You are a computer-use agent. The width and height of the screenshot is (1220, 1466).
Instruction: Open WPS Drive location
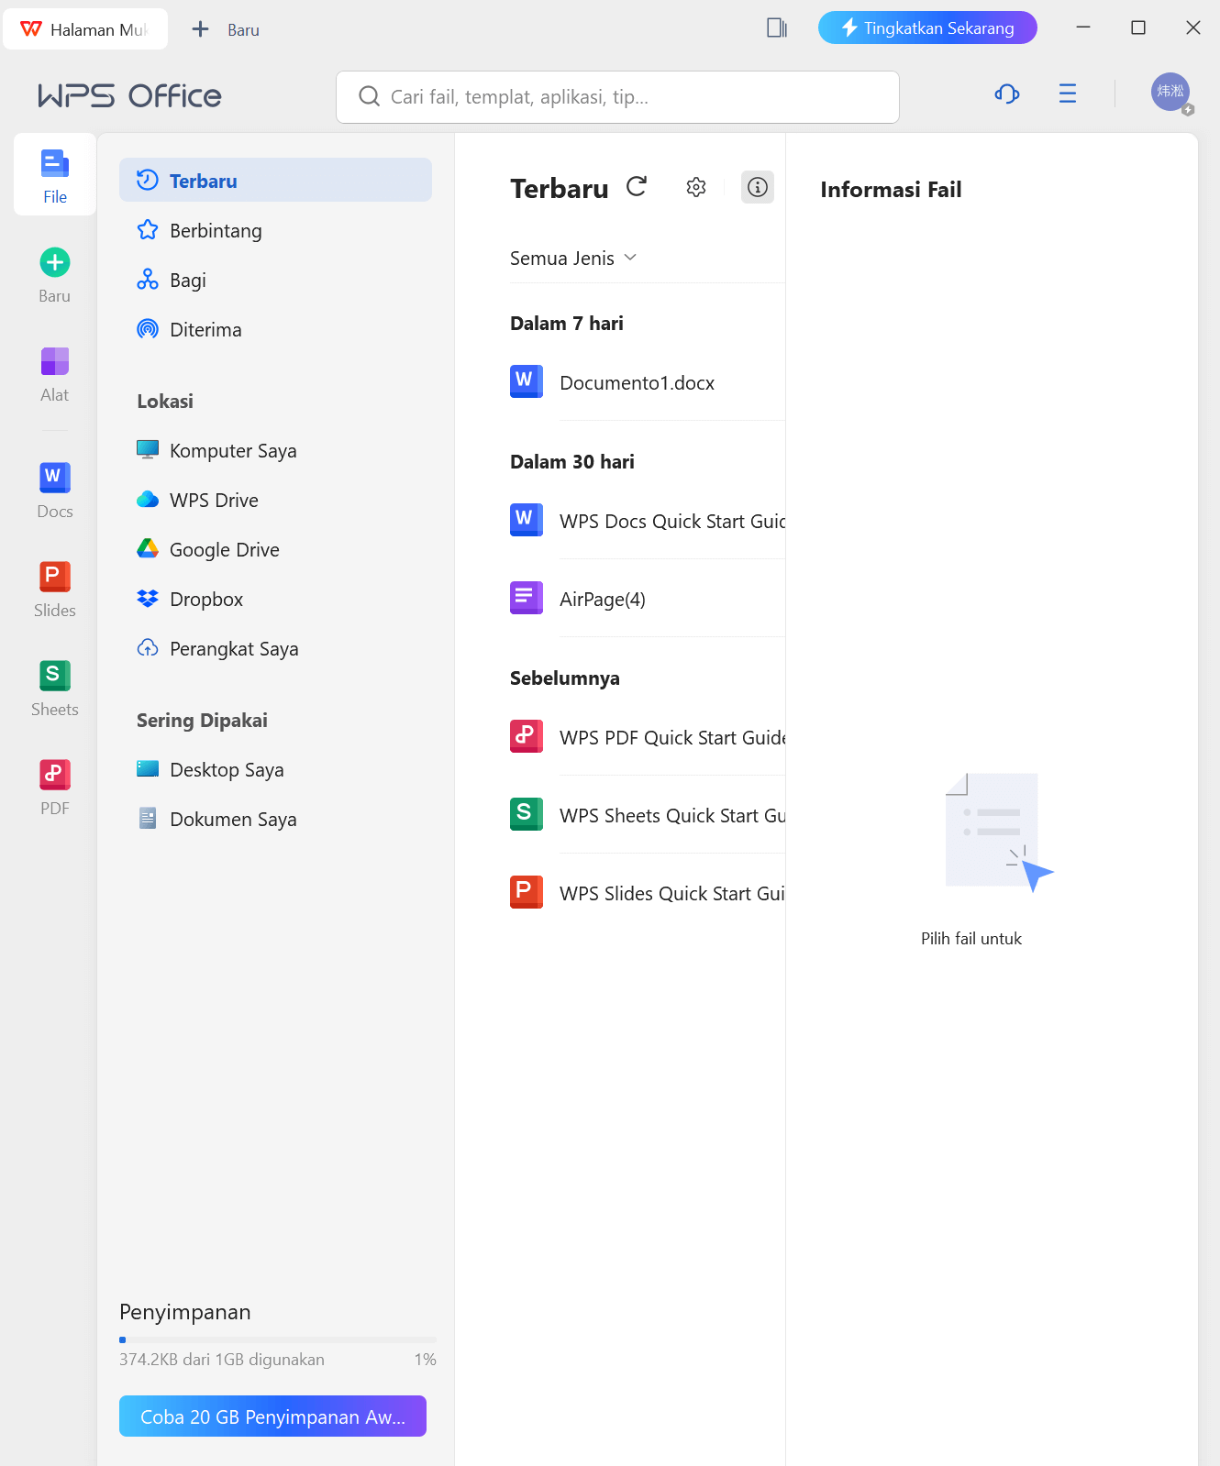275,500
